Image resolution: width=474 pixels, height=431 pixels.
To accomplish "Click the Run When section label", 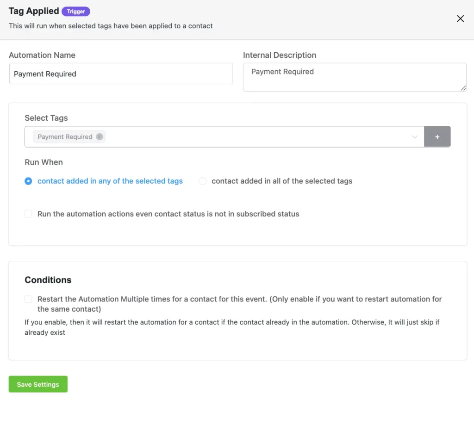I will [44, 162].
